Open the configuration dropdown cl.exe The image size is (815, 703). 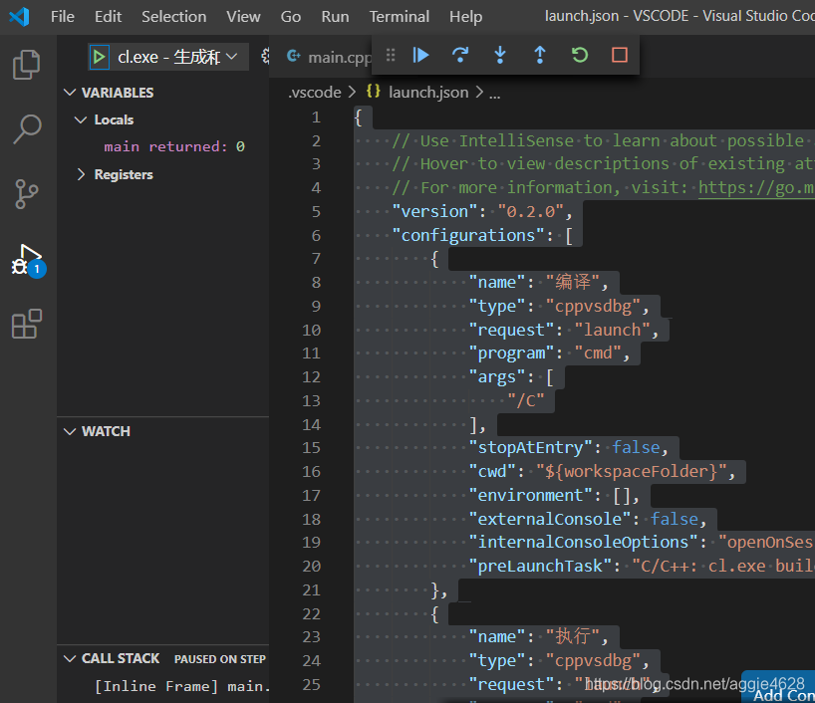tap(177, 57)
